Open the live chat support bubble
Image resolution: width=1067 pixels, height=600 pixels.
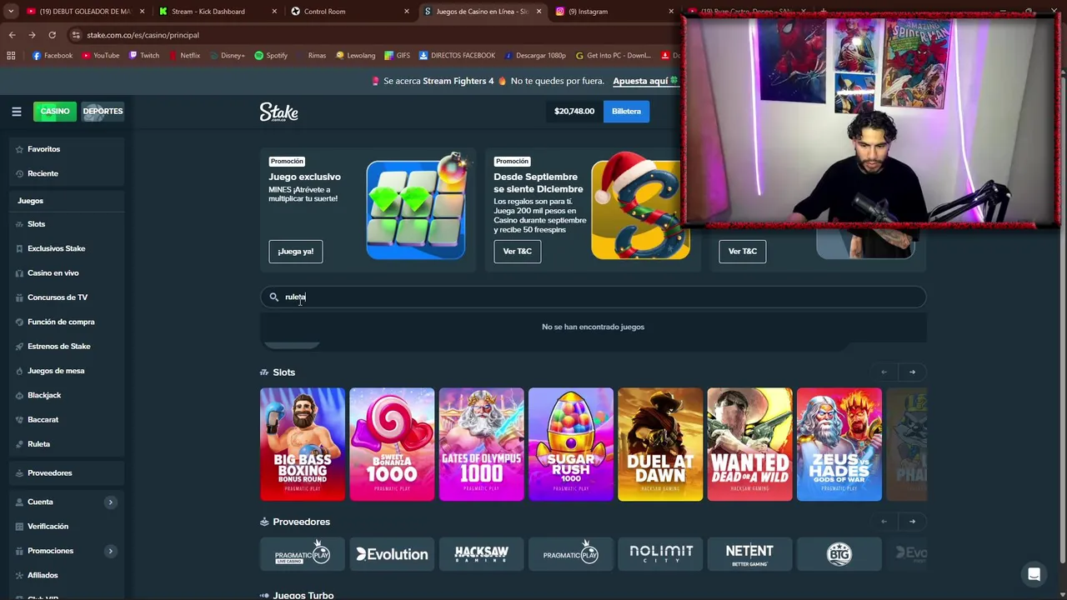point(1034,574)
